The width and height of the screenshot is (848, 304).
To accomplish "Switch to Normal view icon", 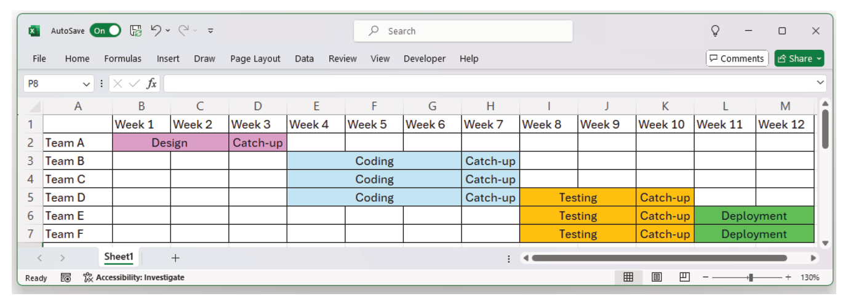I will [628, 278].
